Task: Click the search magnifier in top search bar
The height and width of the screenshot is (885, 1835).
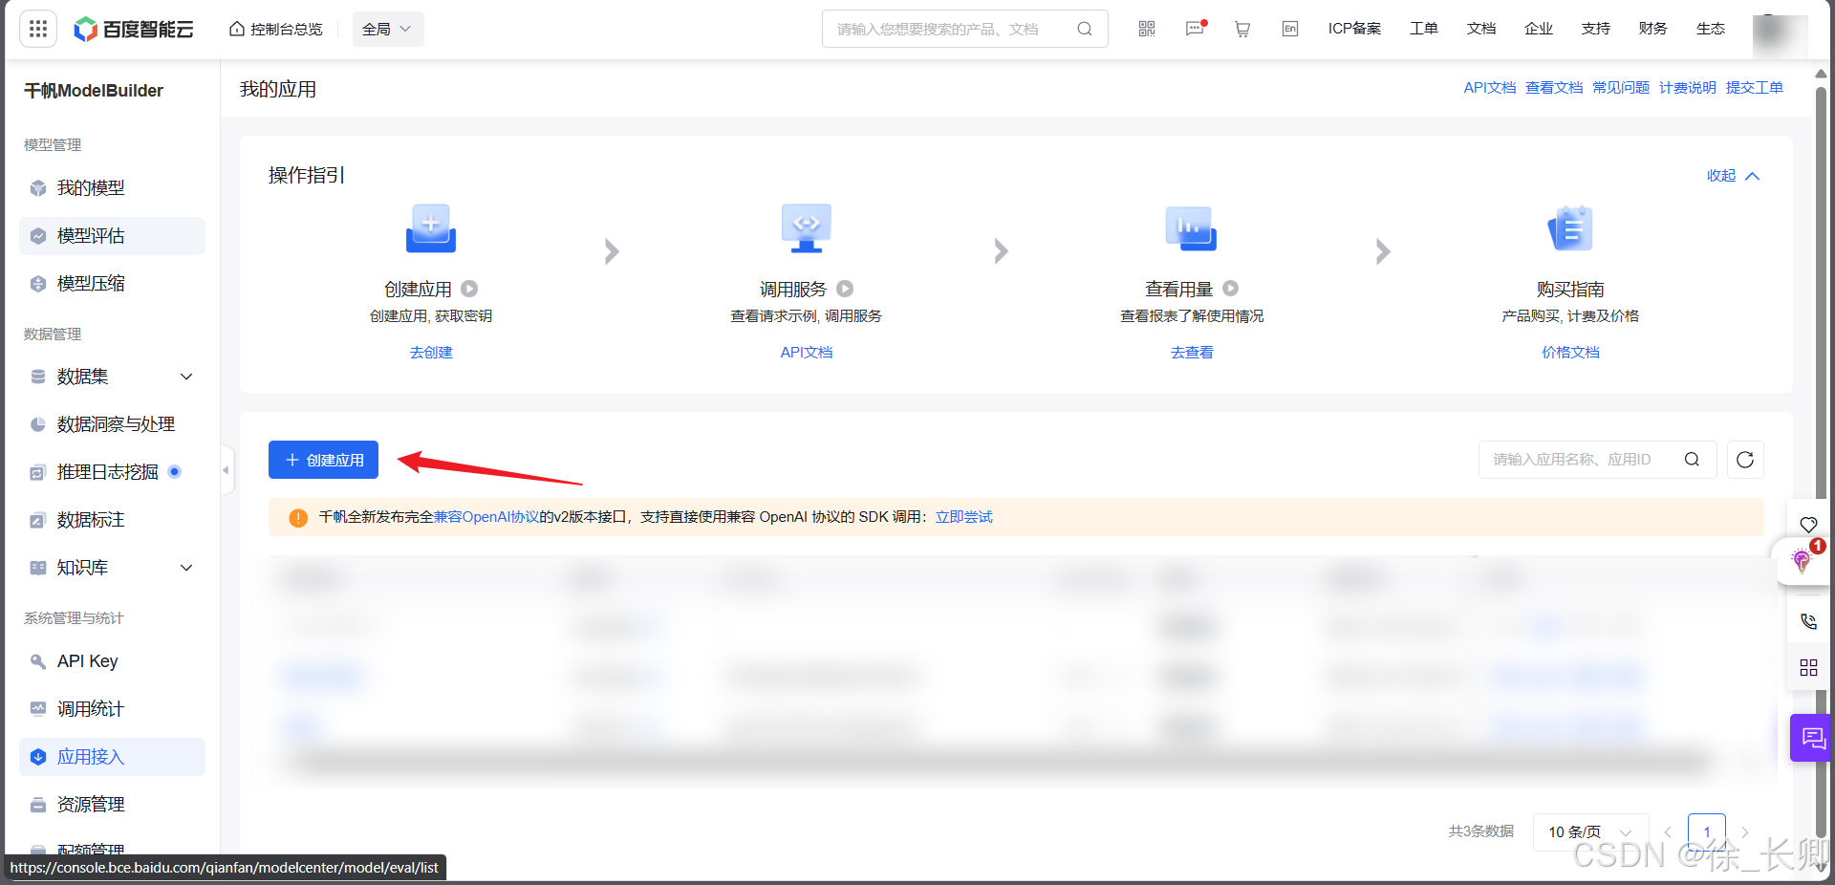Action: (x=1085, y=29)
